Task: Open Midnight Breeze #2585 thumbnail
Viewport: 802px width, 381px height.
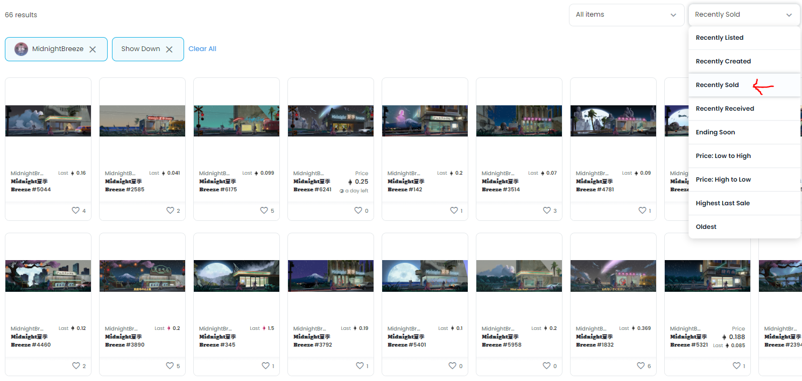Action: click(x=142, y=121)
